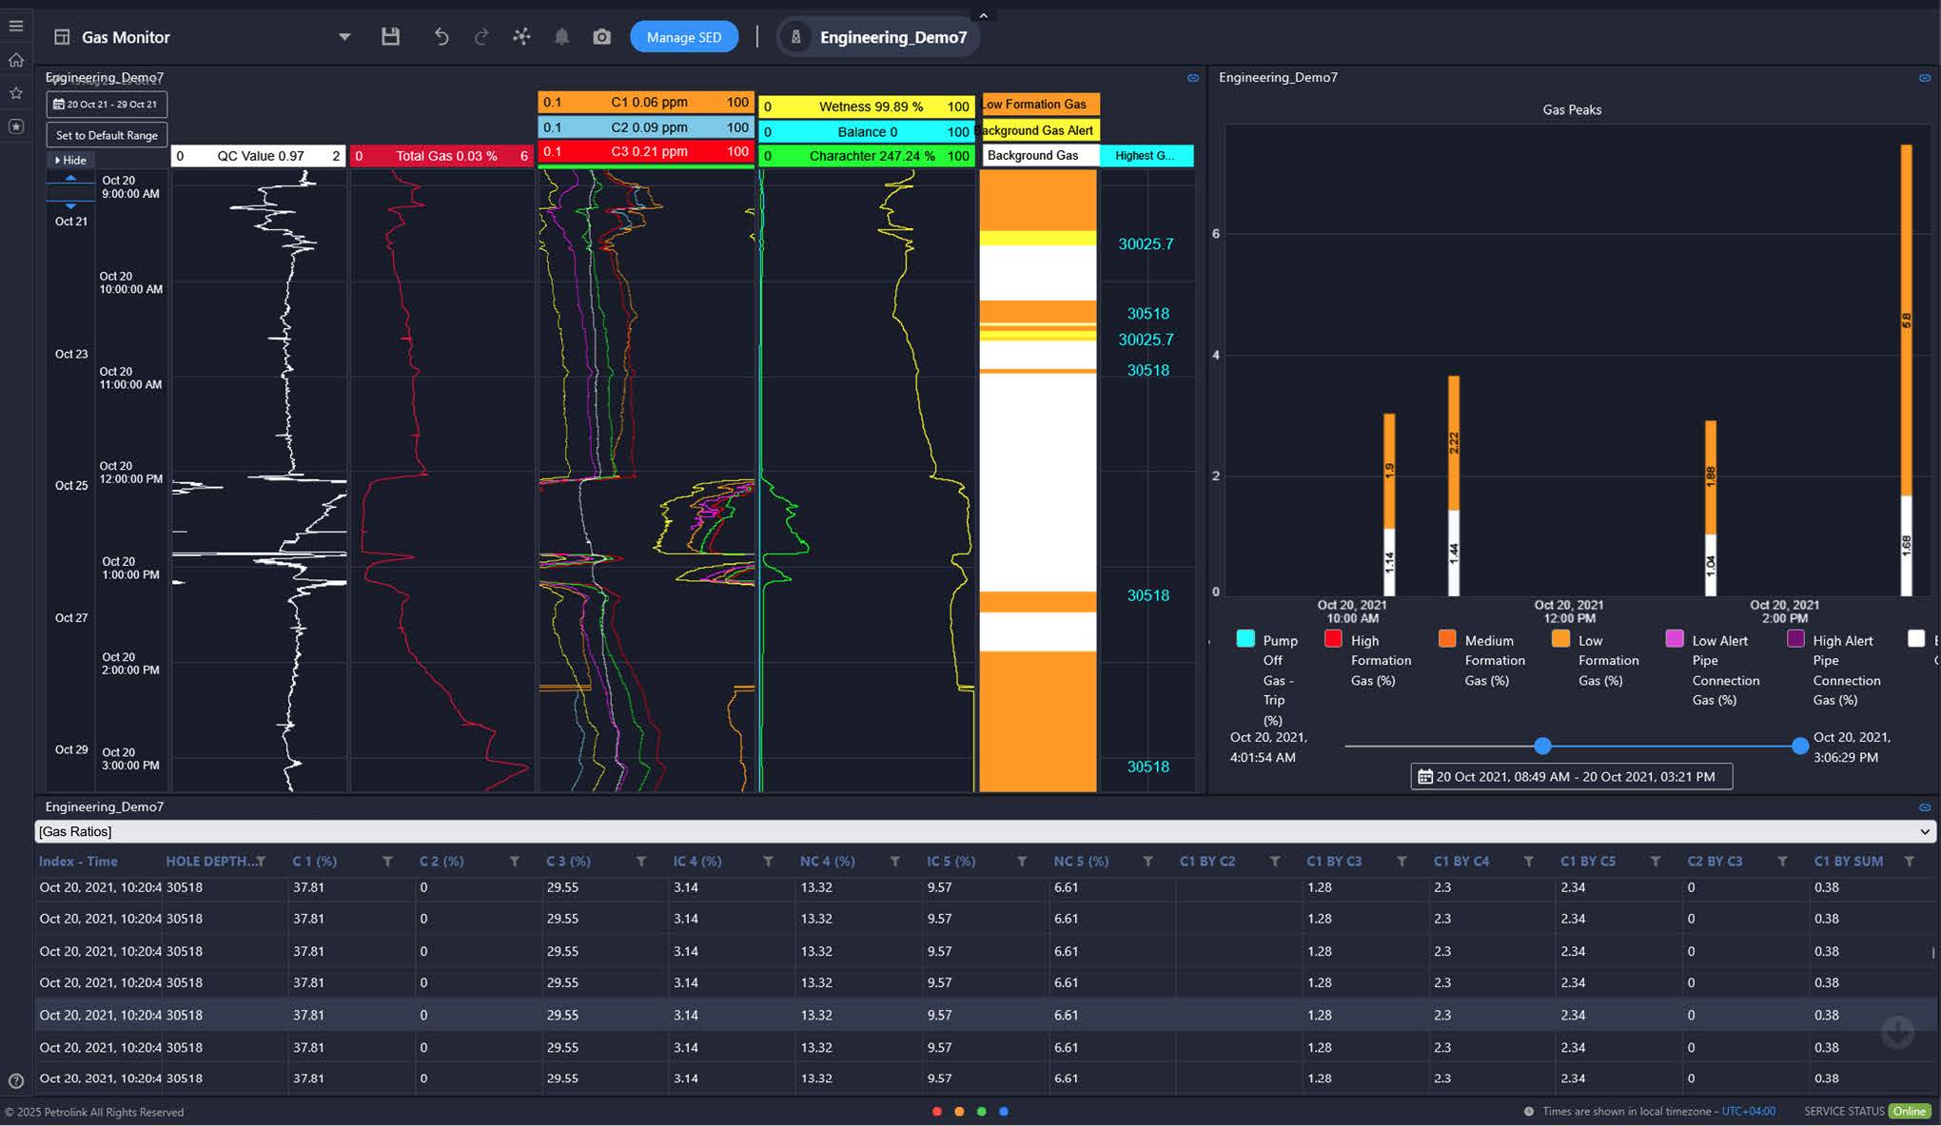This screenshot has width=1941, height=1126.
Task: Sort by Index - Time column header
Action: (x=78, y=862)
